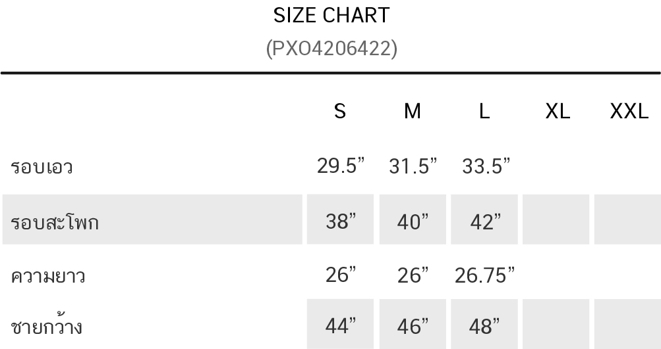Click the SIZE CHART title
Viewport: 661px width, 349px height.
331,16
